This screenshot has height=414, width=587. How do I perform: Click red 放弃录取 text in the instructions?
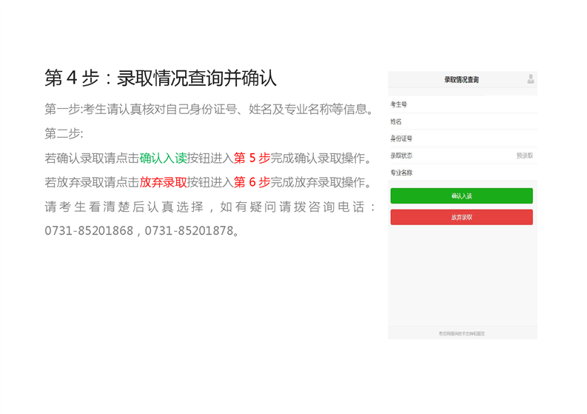(x=163, y=182)
